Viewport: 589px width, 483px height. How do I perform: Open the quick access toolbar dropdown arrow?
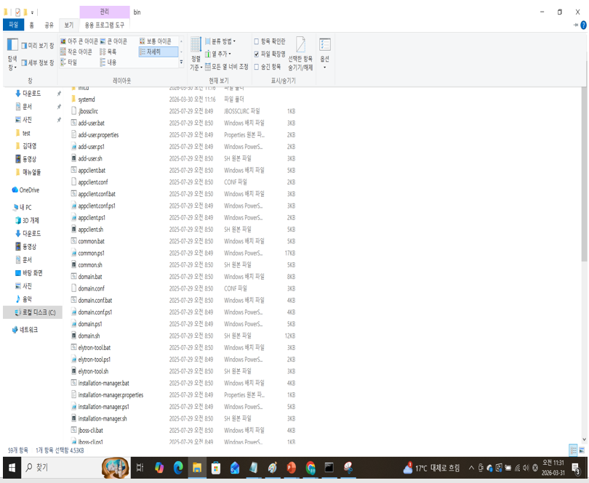[32, 13]
